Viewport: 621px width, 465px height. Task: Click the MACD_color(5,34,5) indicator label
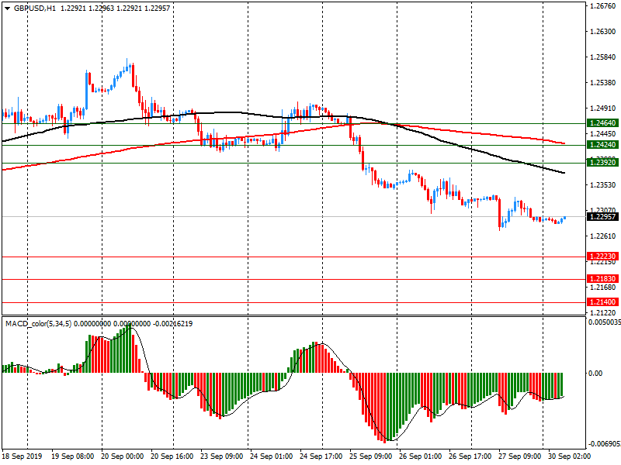coord(38,324)
